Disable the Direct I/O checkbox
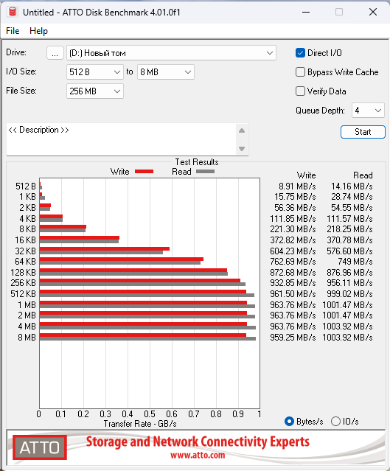Image resolution: width=390 pixels, height=471 pixels. click(x=300, y=53)
